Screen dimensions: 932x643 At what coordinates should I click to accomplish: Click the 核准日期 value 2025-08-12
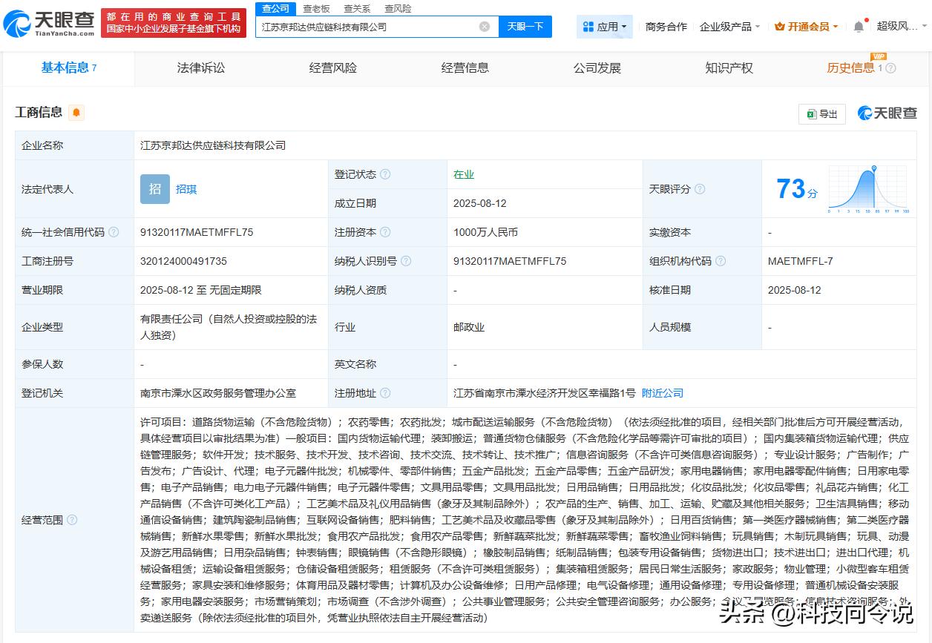point(795,290)
